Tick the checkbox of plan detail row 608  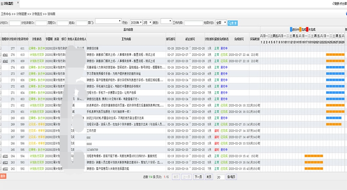(0, 68)
